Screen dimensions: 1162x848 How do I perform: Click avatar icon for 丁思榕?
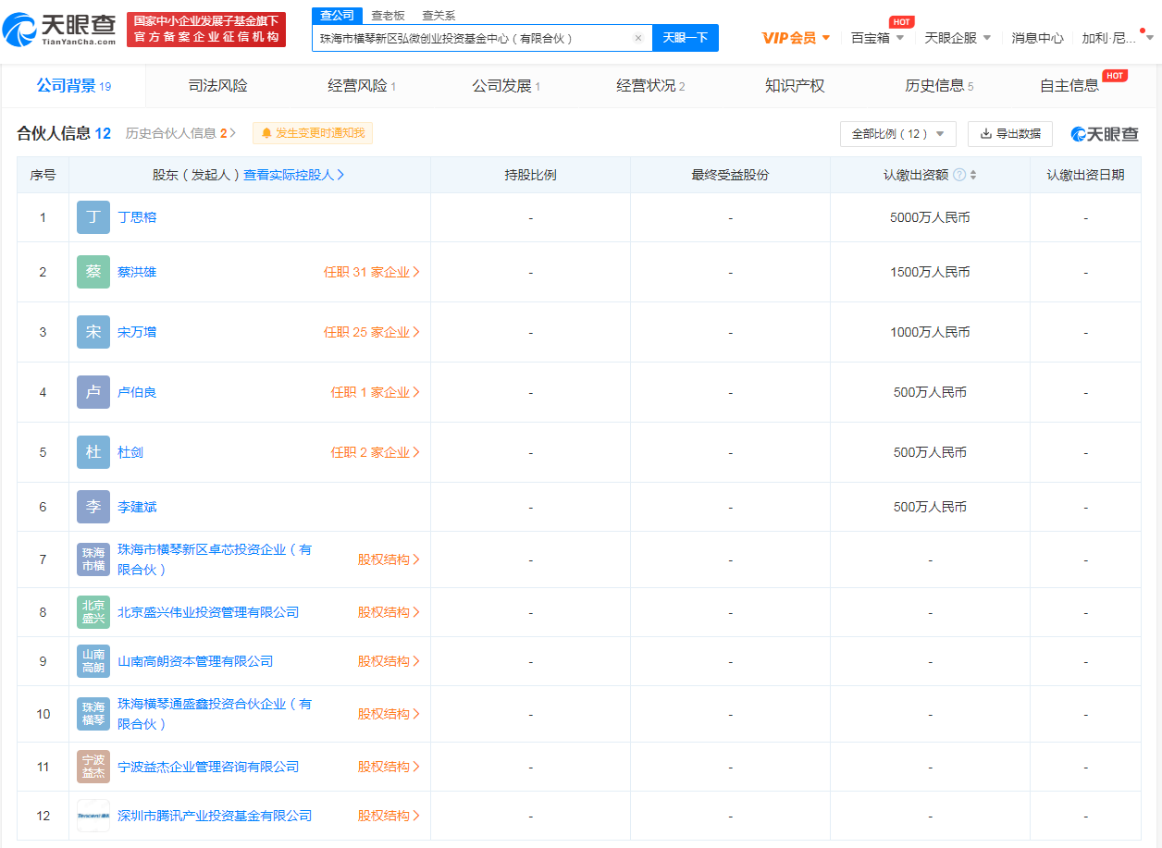(93, 217)
